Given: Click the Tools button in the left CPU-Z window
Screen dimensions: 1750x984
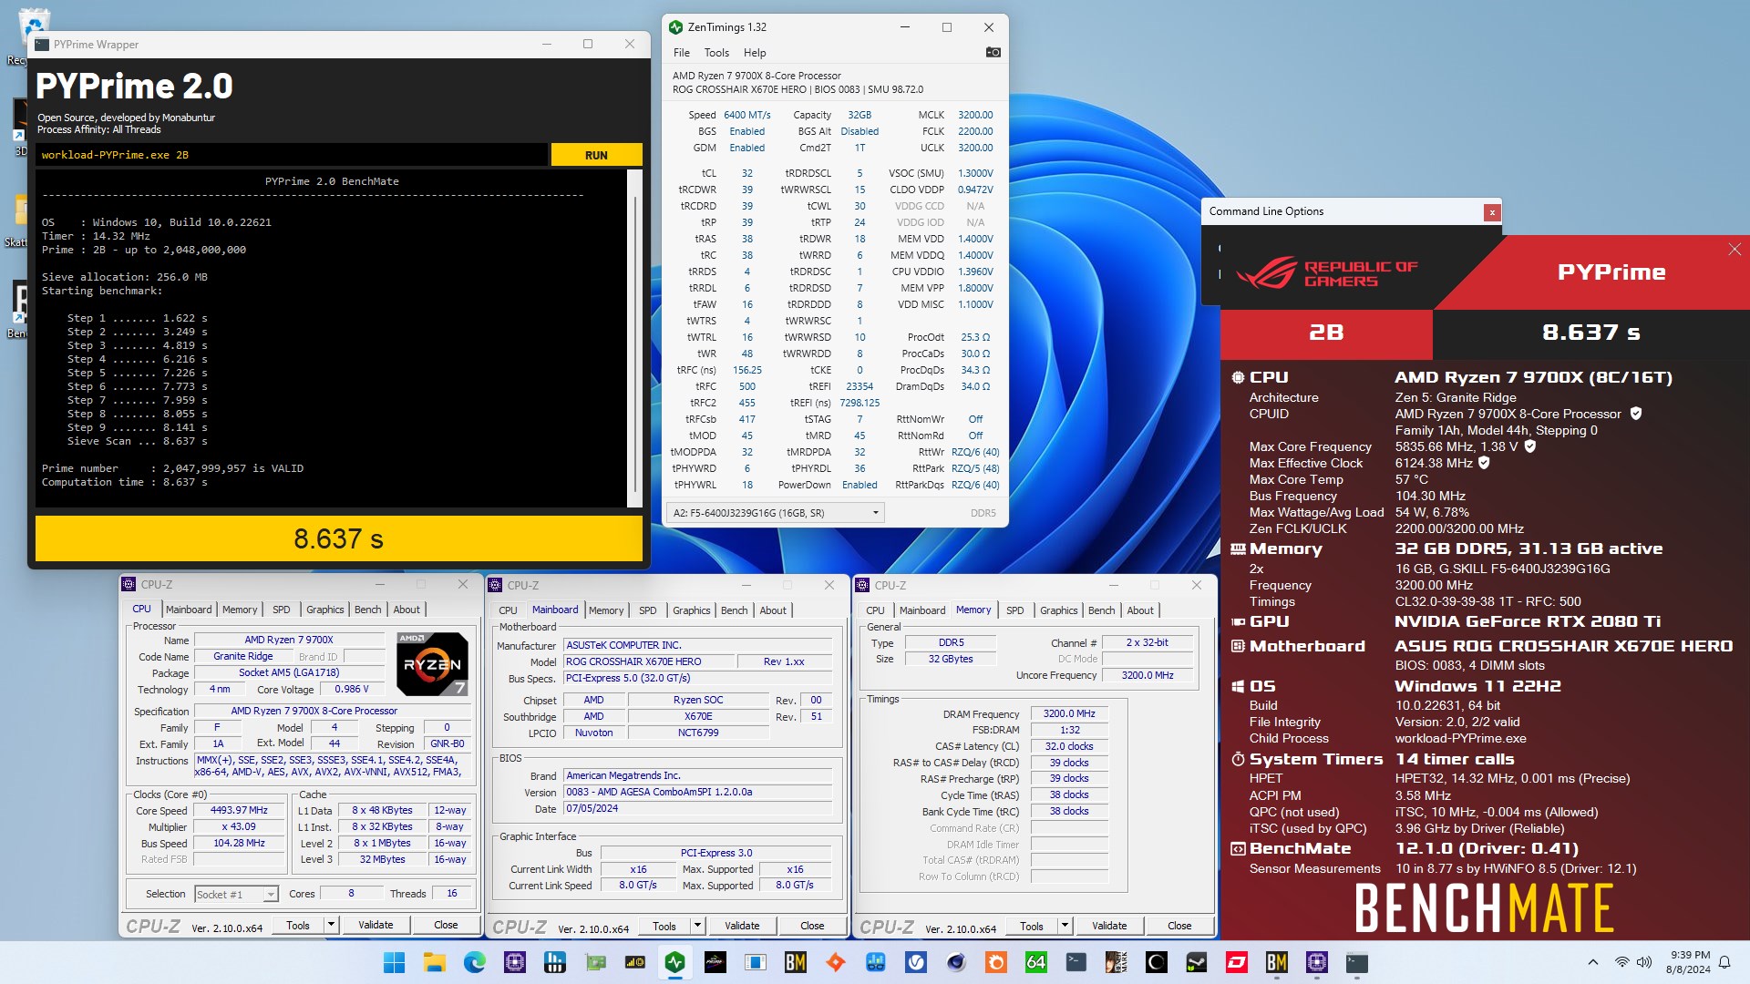Looking at the screenshot, I should coord(298,925).
